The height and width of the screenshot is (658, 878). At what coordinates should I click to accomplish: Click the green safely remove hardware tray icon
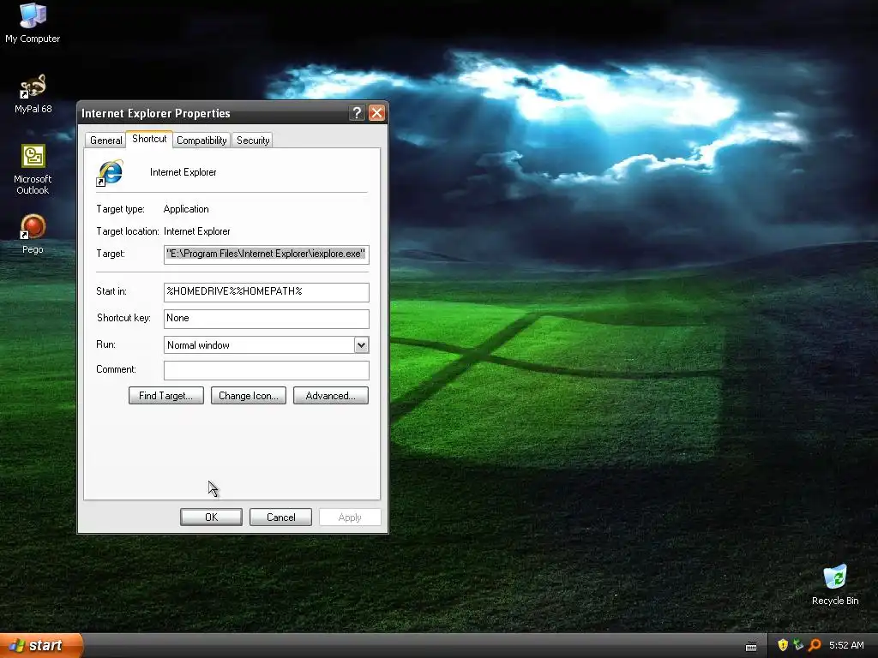[x=798, y=645]
